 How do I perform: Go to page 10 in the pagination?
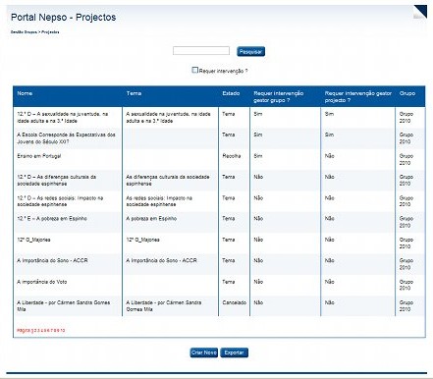63,330
